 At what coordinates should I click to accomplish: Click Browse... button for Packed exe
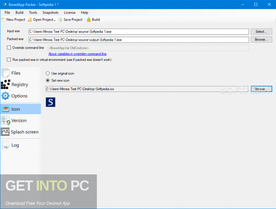(261, 40)
